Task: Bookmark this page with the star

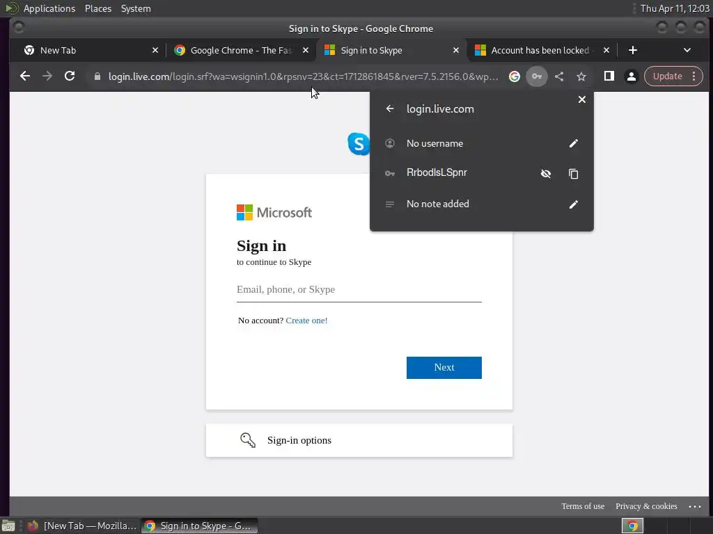Action: point(581,76)
